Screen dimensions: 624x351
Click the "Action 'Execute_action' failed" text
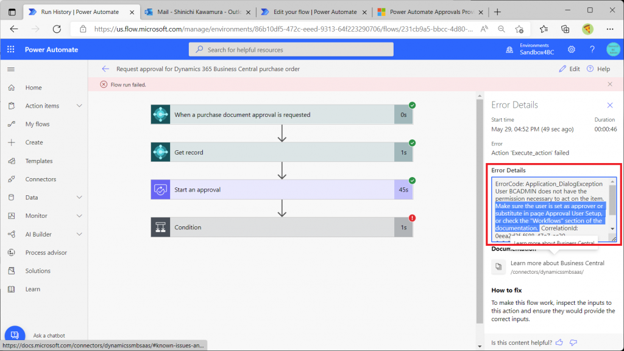point(530,153)
